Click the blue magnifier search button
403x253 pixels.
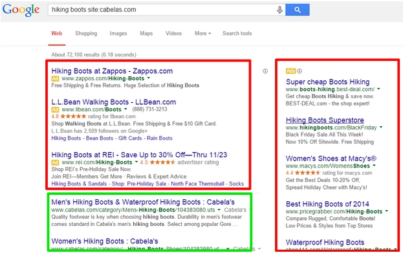[x=298, y=10]
